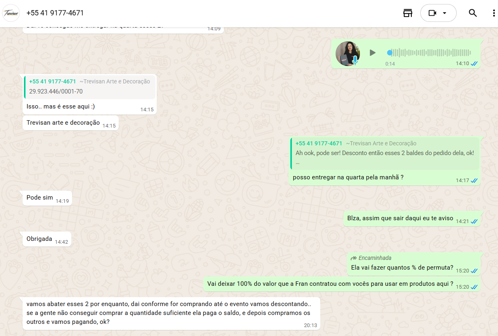Click the forwarded arrow icon beside Encaminhada
Screen dimensions: 498x336
click(353, 258)
